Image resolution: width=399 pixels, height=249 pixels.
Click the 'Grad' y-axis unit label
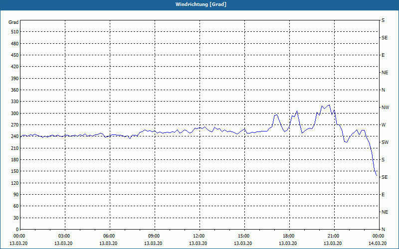[13, 22]
